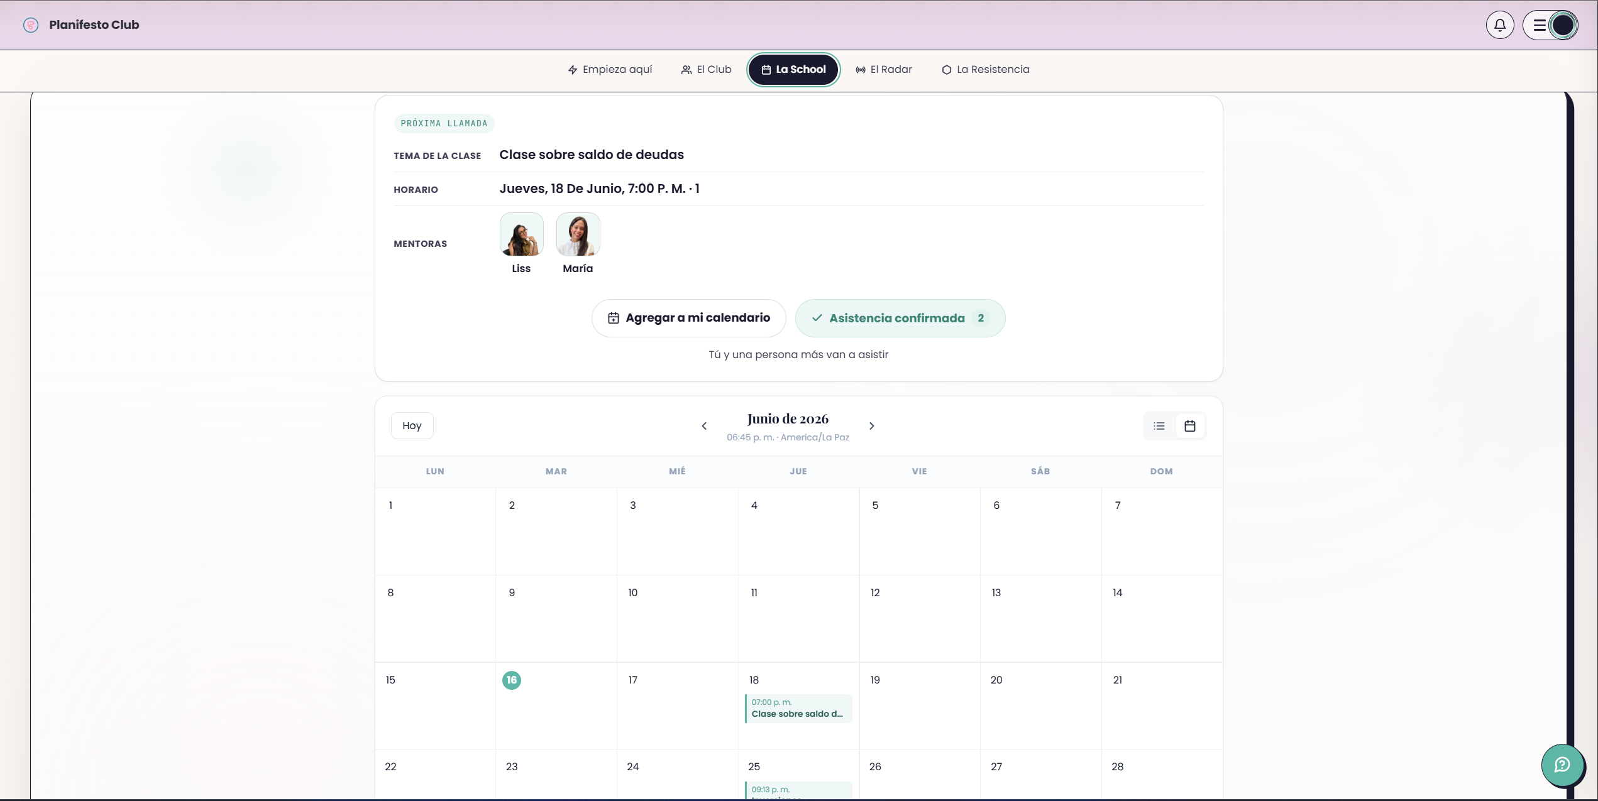This screenshot has width=1598, height=801.
Task: Open the El Radar tab
Action: 884,70
